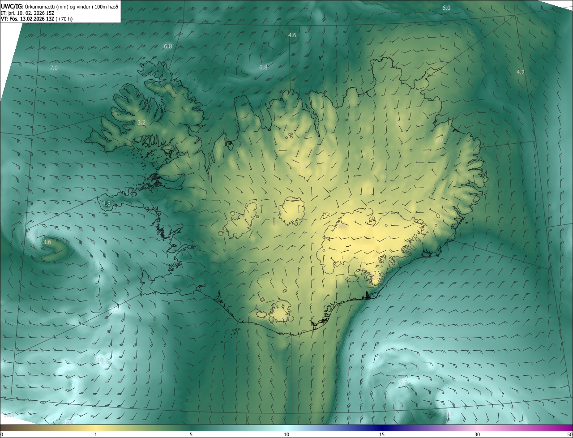Screen dimensions: 573x438
Task: Click the '4.8' value label on the map
Action: pyautogui.click(x=107, y=203)
